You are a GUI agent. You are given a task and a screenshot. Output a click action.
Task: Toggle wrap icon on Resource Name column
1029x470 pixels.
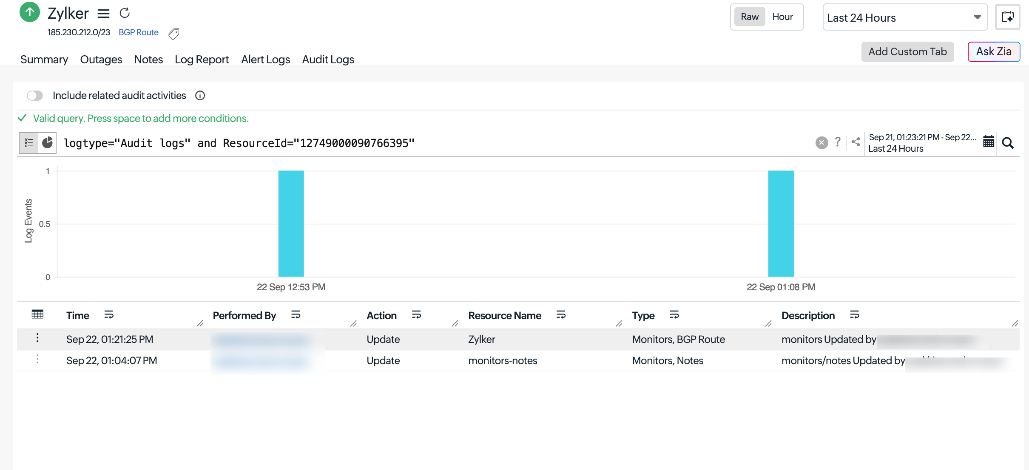tap(561, 315)
